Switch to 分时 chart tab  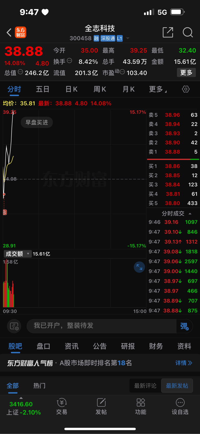14,89
